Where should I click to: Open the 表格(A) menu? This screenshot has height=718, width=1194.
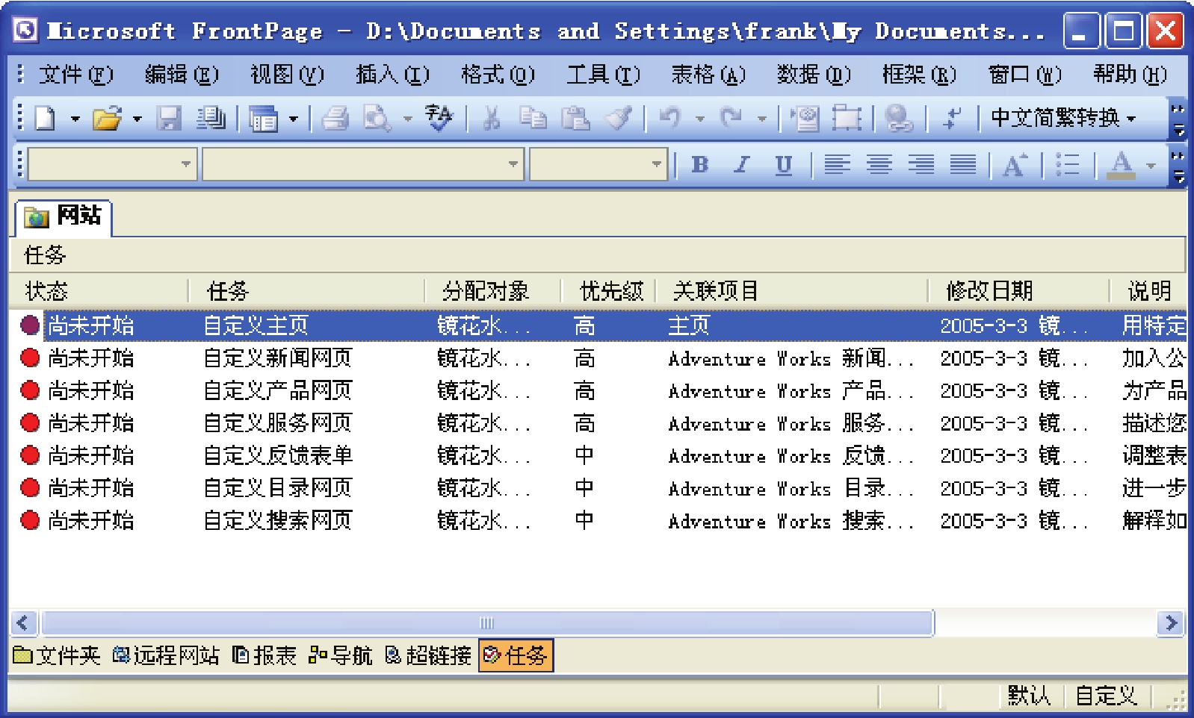coord(708,75)
